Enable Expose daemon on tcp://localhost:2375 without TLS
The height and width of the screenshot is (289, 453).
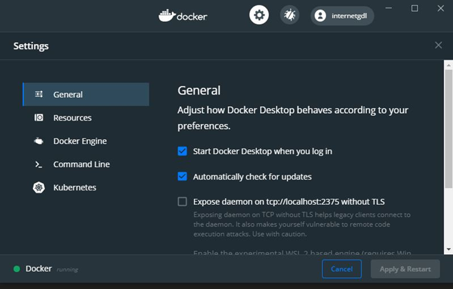[x=182, y=201]
